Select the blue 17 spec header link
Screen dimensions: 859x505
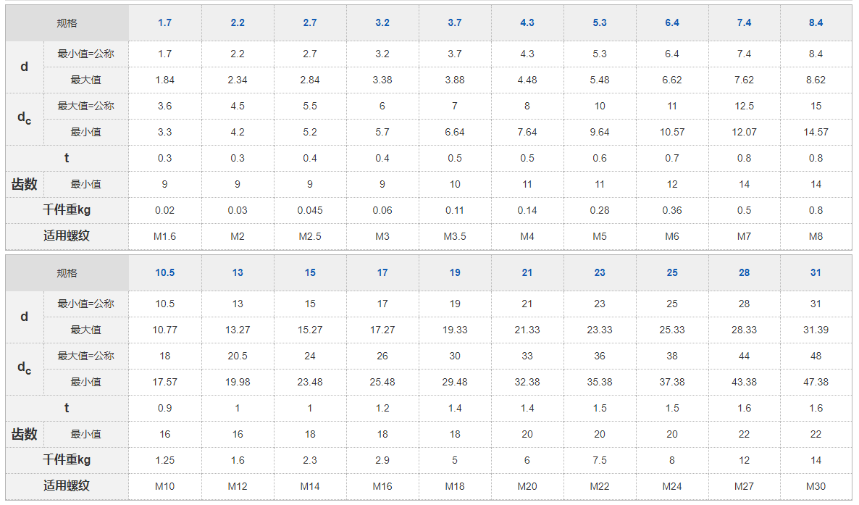tap(382, 273)
